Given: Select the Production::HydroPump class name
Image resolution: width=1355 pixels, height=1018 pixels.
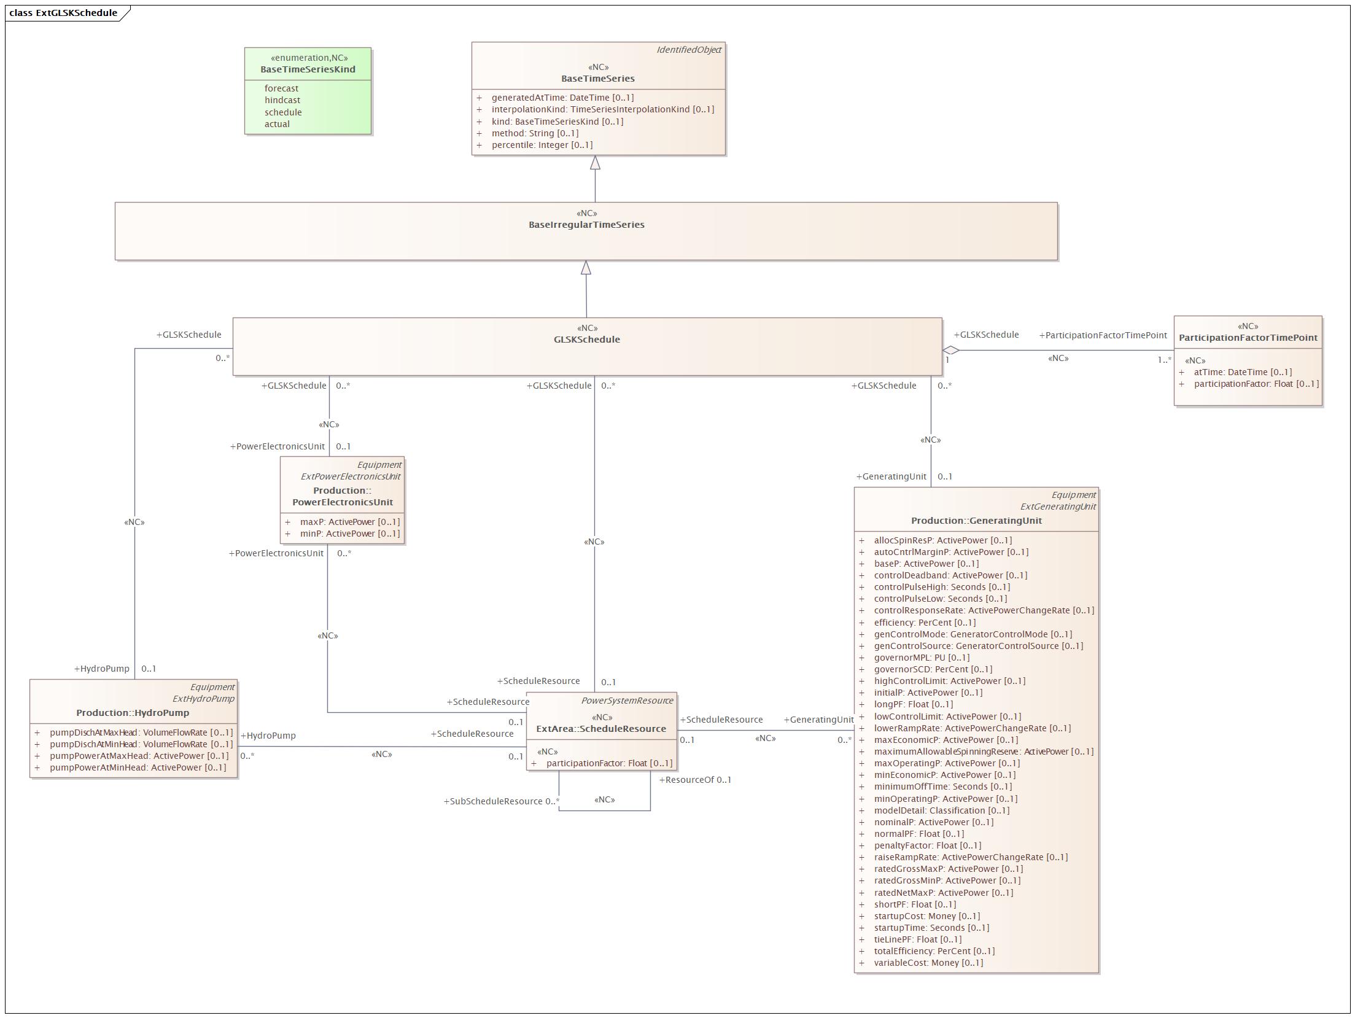Looking at the screenshot, I should (133, 713).
